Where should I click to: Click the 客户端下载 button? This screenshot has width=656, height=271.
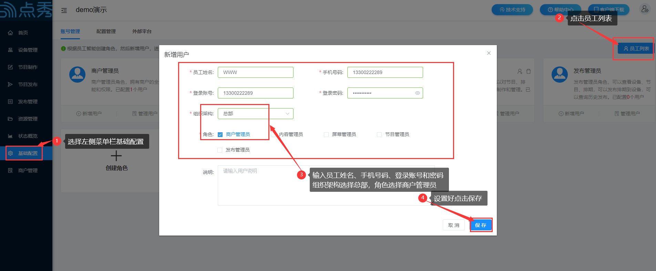click(x=609, y=10)
